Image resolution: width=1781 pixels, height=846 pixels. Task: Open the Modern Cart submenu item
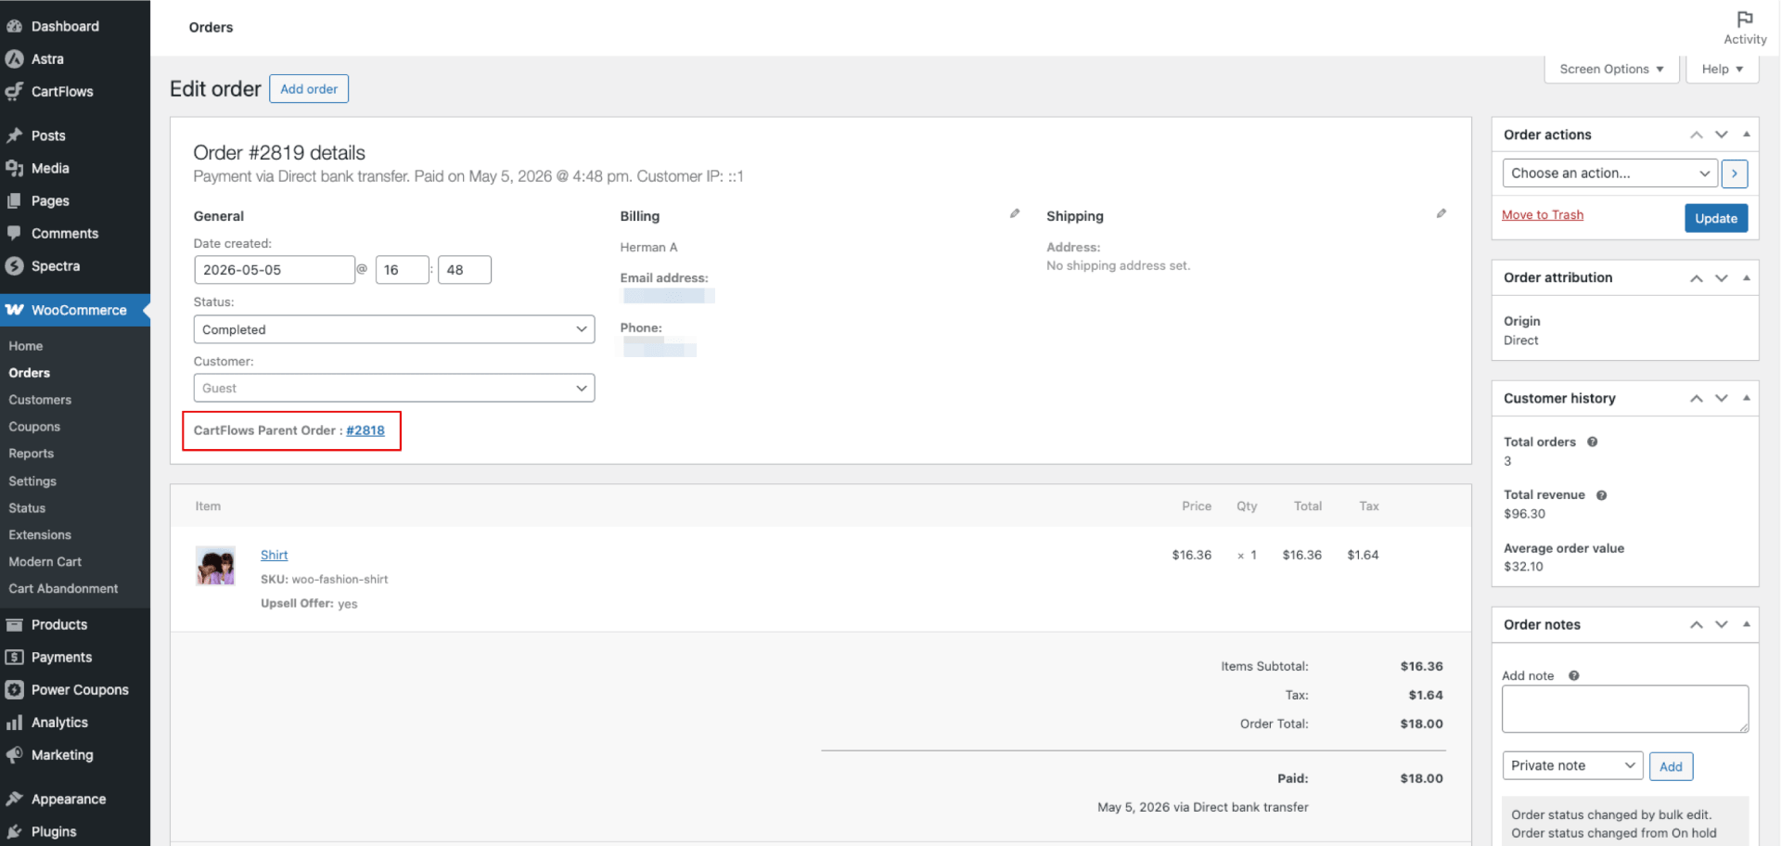coord(45,562)
